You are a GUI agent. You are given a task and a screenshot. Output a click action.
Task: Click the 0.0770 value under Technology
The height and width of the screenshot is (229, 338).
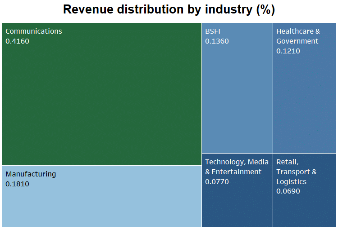(217, 182)
